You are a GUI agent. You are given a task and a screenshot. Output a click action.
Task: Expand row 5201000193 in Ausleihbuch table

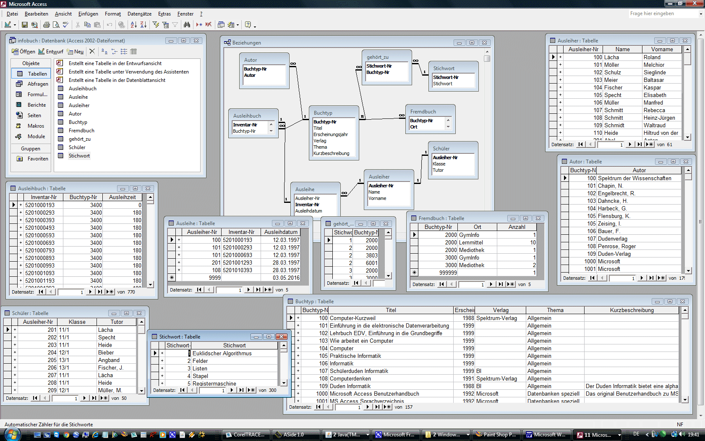(21, 205)
